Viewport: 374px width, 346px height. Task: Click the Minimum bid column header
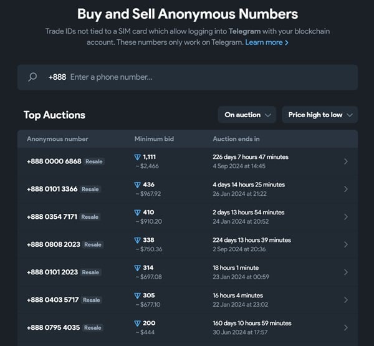tap(155, 139)
